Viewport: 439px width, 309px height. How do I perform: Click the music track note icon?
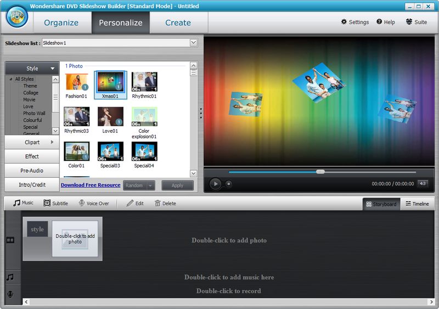pos(10,277)
